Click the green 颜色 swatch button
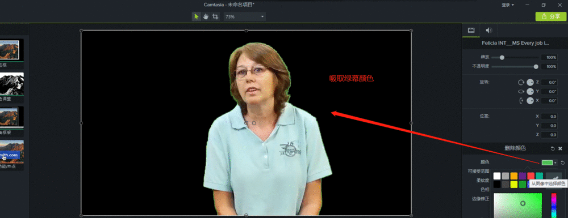Screen dimensions: 568x218 pyautogui.click(x=547, y=163)
